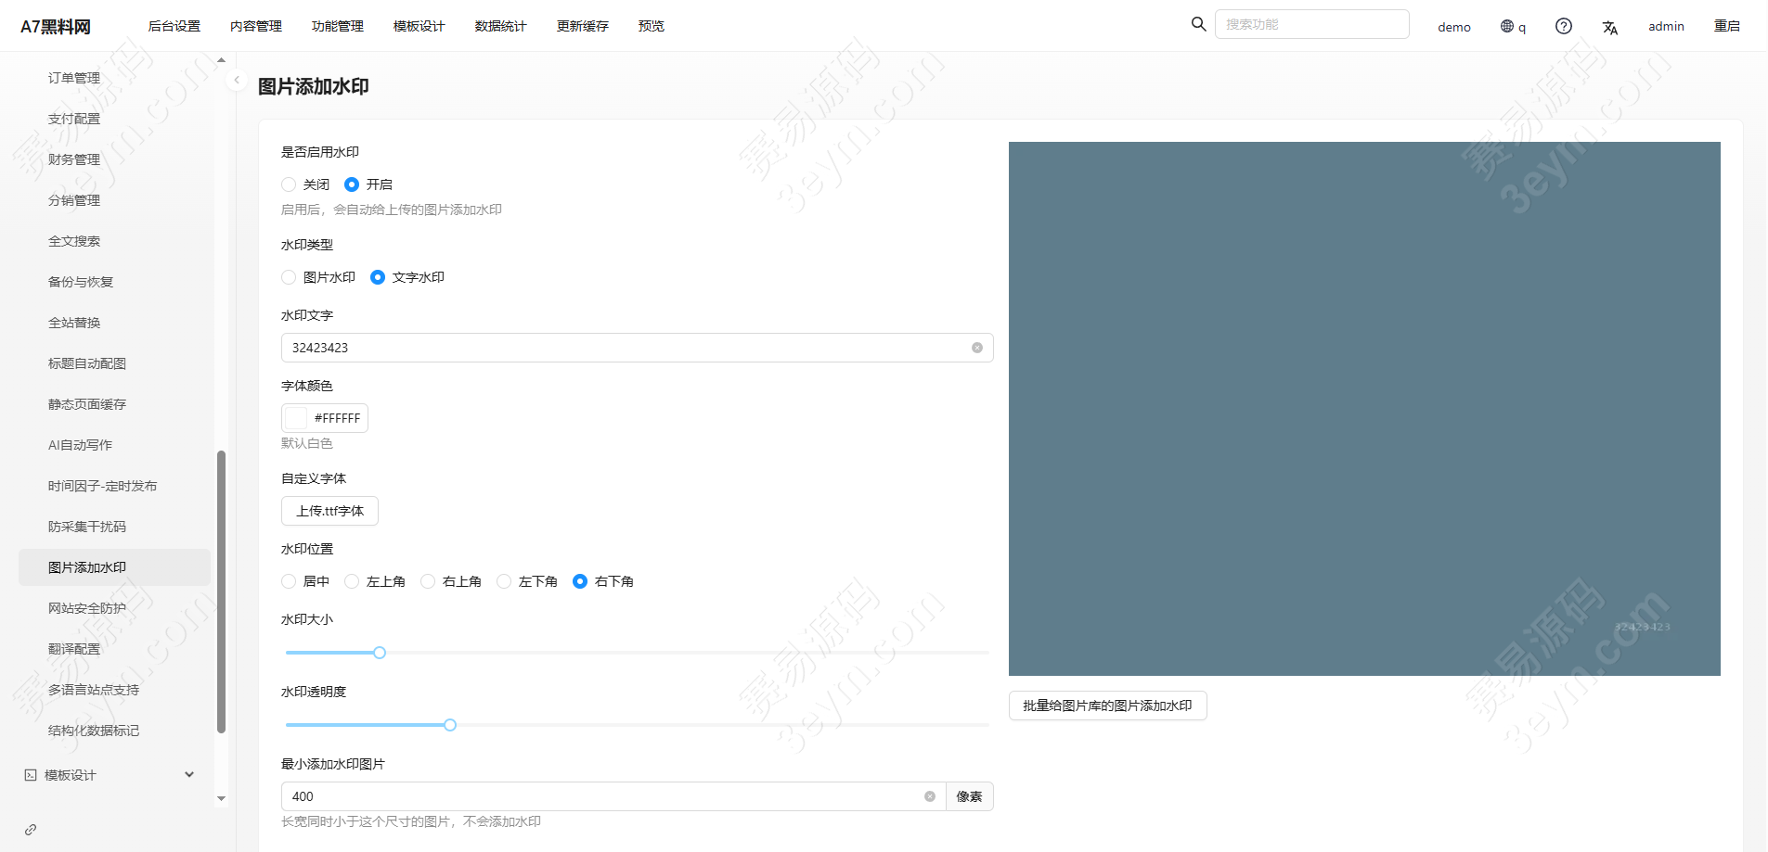Clear the minimum image size field
Image resolution: width=1768 pixels, height=852 pixels.
929,796
